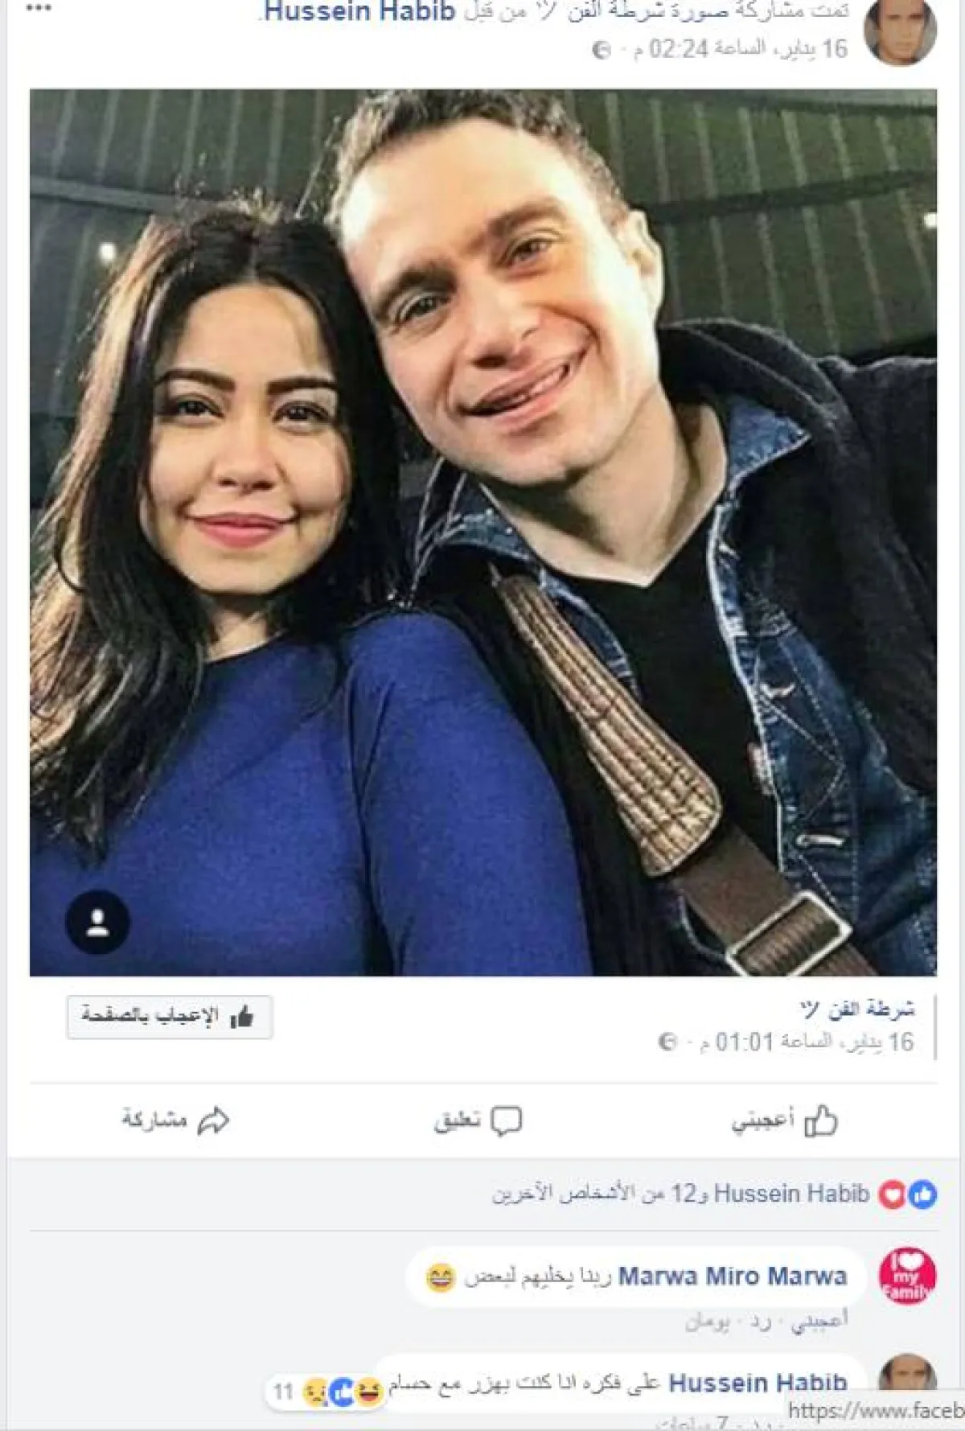Click the globe privacy icon beside 02:24 timestamp
Screen dimensions: 965x1431
pyautogui.click(x=602, y=50)
